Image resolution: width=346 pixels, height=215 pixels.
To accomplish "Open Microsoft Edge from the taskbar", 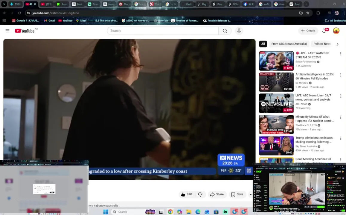I will 198,212.
